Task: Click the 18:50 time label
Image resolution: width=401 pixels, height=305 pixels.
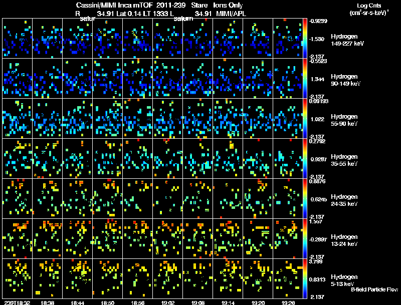Action: click(108, 302)
